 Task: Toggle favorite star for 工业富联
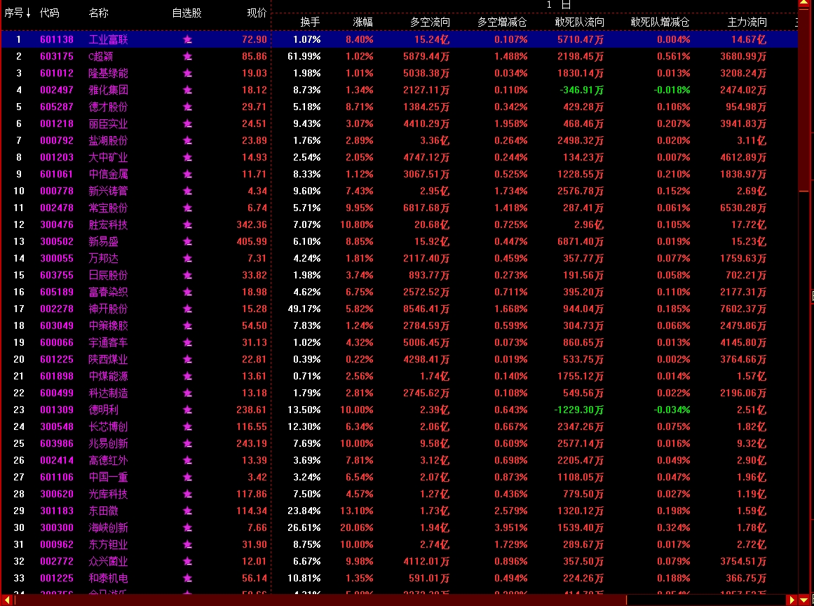187,39
